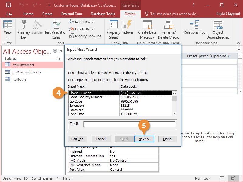The width and height of the screenshot is (243, 182).
Task: Open the File menu
Action: tap(9, 14)
